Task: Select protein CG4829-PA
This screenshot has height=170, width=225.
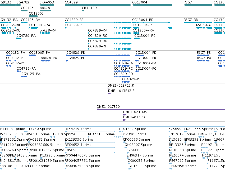Action: tap(122, 66)
